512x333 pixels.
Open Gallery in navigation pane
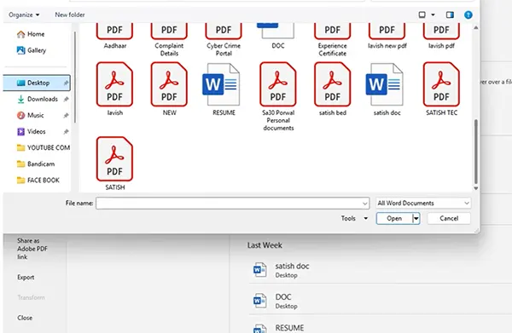click(32, 50)
